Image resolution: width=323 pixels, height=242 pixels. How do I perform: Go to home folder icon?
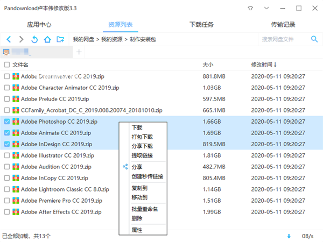pos(47,39)
